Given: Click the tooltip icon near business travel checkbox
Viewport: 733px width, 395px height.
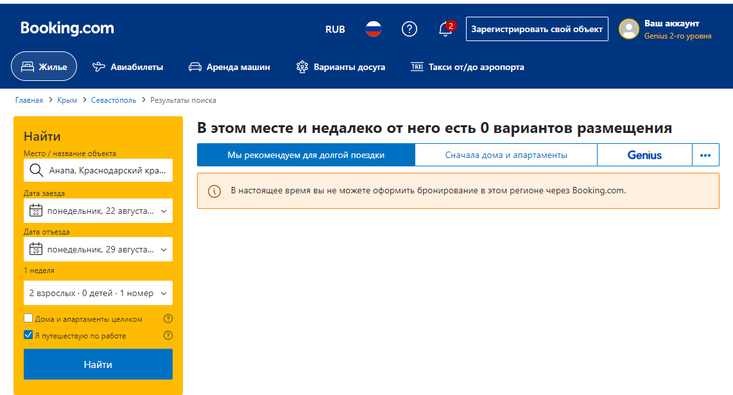Looking at the screenshot, I should [x=168, y=335].
